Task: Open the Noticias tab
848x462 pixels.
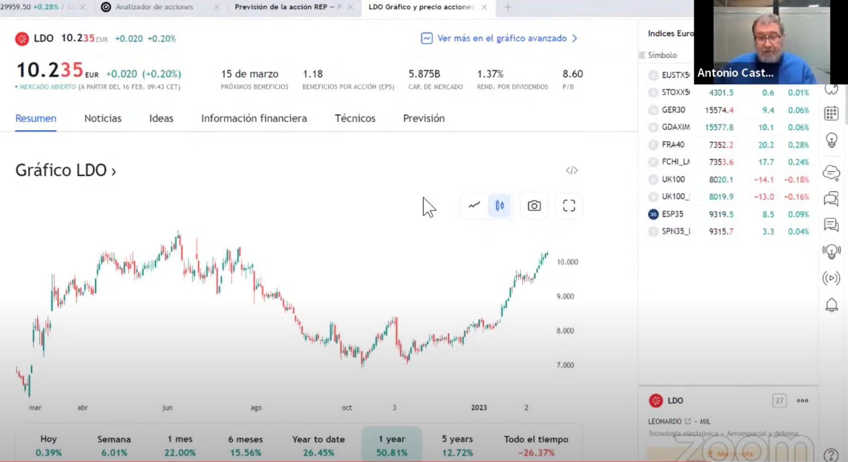Action: pyautogui.click(x=103, y=118)
